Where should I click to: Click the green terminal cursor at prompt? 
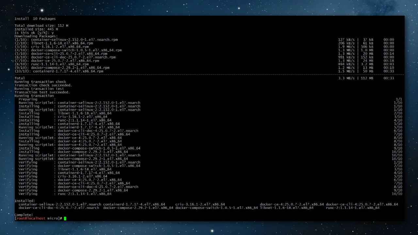click(x=65, y=218)
